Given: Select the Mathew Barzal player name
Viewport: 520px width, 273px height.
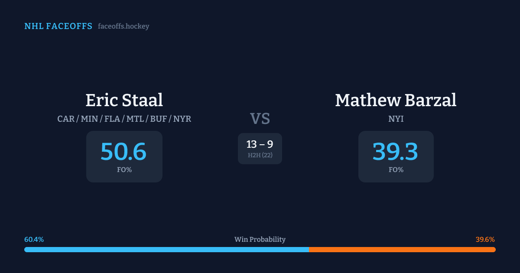Looking at the screenshot, I should (x=396, y=100).
